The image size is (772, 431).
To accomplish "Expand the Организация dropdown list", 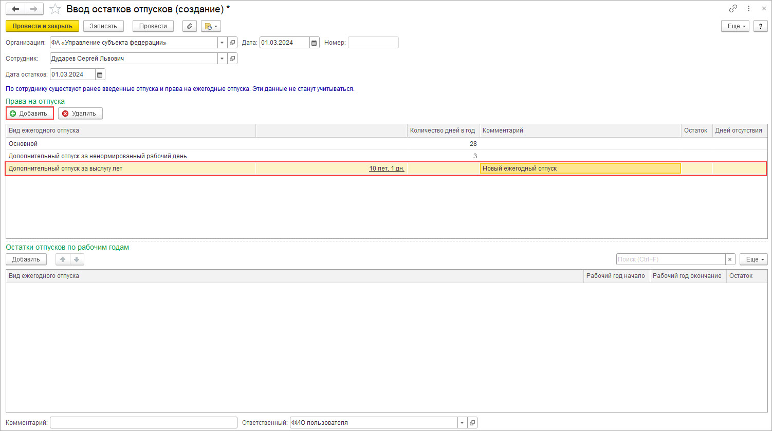I will point(222,43).
